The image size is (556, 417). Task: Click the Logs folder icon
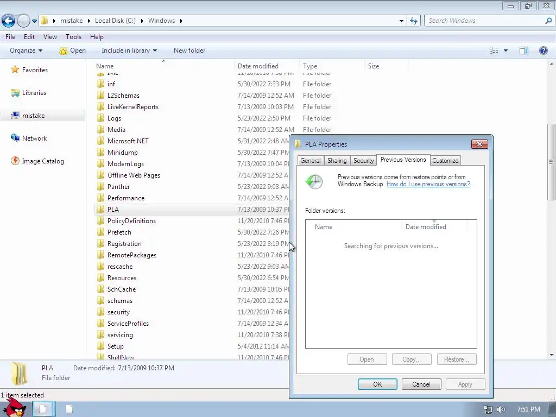pos(100,118)
